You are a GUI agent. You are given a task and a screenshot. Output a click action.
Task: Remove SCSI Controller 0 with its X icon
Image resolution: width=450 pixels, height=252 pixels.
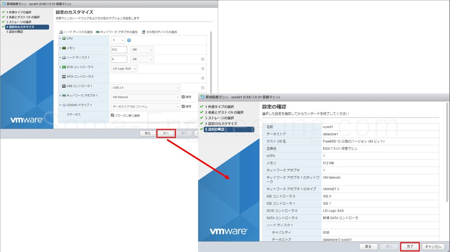tap(203, 69)
